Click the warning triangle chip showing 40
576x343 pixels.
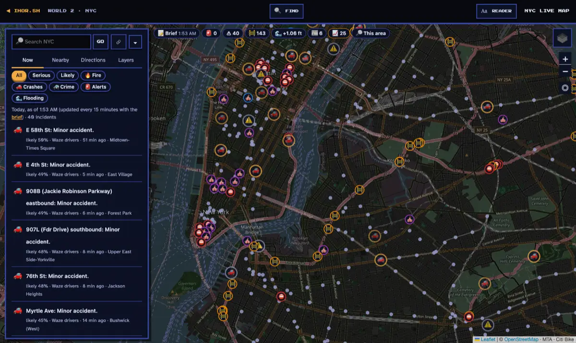click(232, 33)
